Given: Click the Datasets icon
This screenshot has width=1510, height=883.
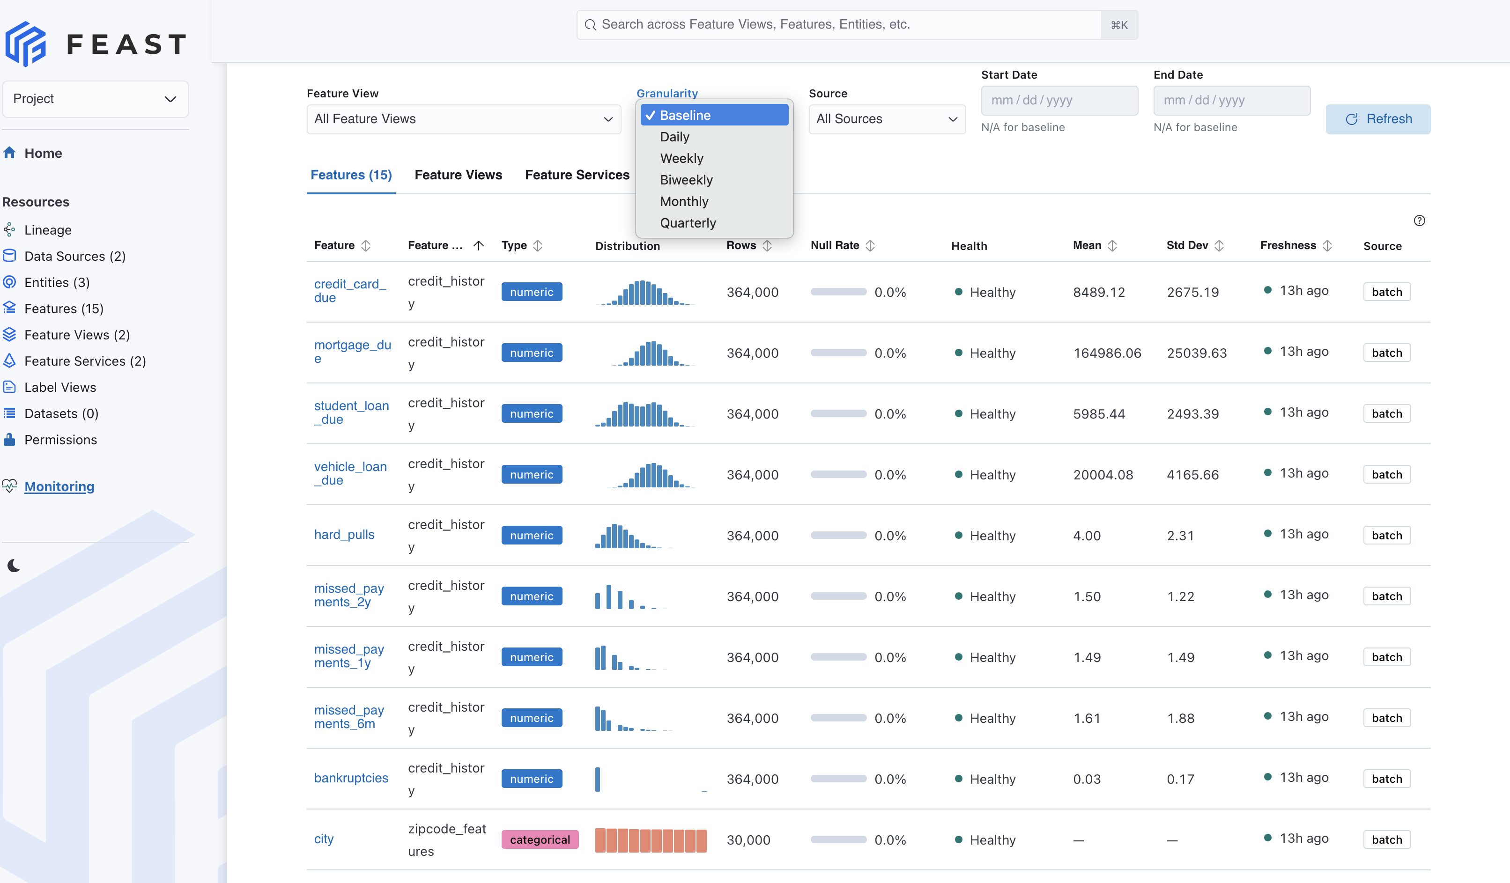Looking at the screenshot, I should [x=9, y=413].
